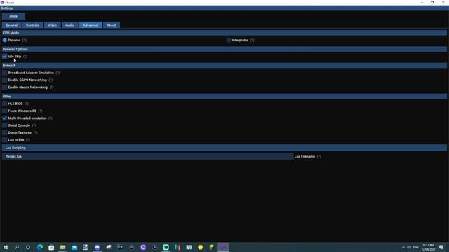This screenshot has height=252, width=449.
Task: Enable Broadband Adapter Emulation
Action: [x=5, y=73]
